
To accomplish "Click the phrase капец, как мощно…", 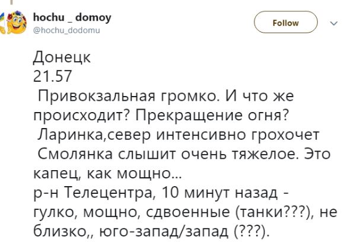I will click(x=107, y=174).
